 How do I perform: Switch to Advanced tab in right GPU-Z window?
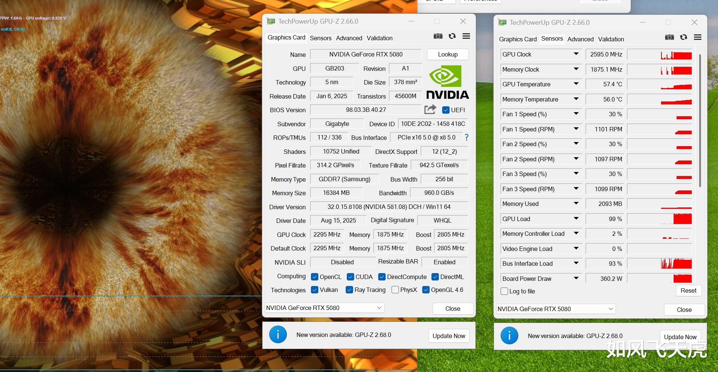pyautogui.click(x=580, y=39)
